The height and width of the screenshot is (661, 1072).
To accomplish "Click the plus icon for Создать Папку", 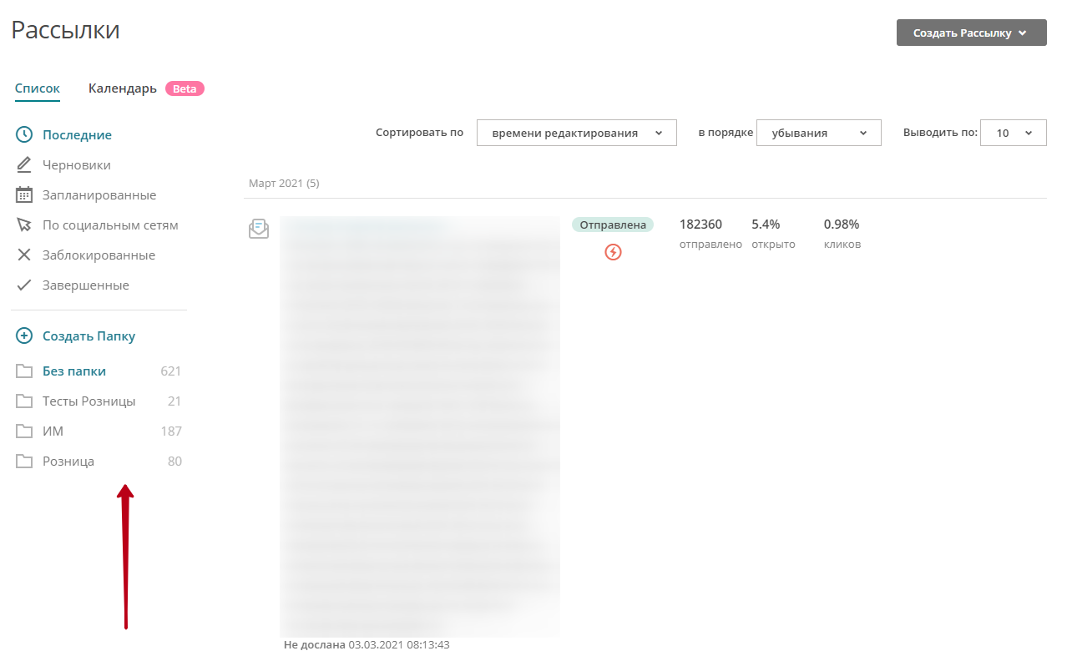I will point(24,336).
